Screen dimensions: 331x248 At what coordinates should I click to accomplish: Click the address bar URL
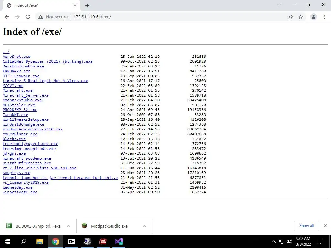point(92,17)
